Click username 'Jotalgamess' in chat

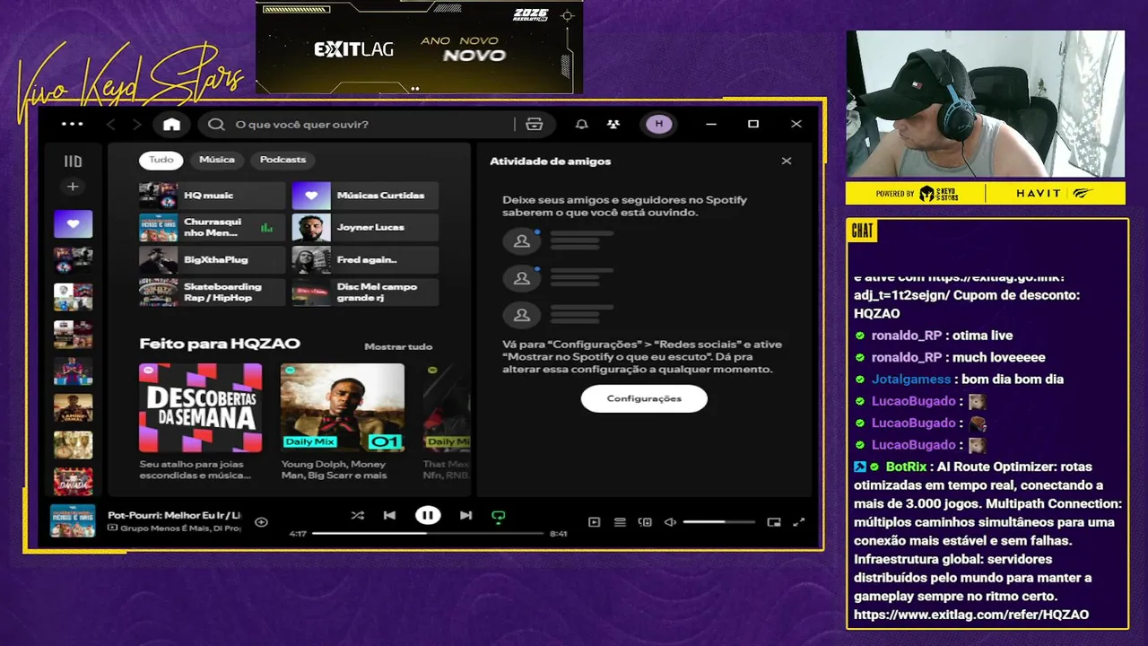pos(909,380)
